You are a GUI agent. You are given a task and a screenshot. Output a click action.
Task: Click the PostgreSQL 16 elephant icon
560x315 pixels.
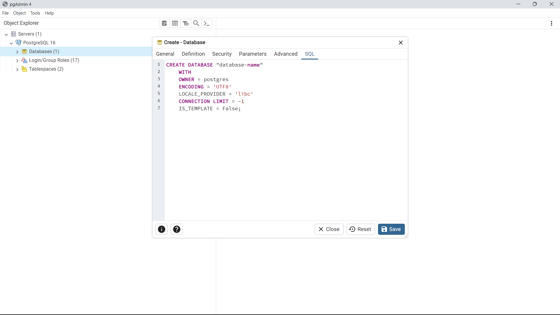coord(19,43)
